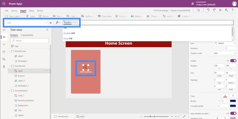Select TopBar in tree view

click(21, 115)
